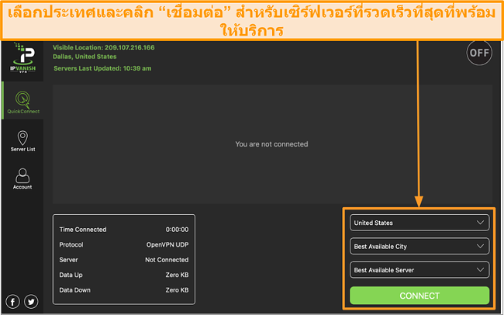Open the Twitter link icon

point(31,302)
